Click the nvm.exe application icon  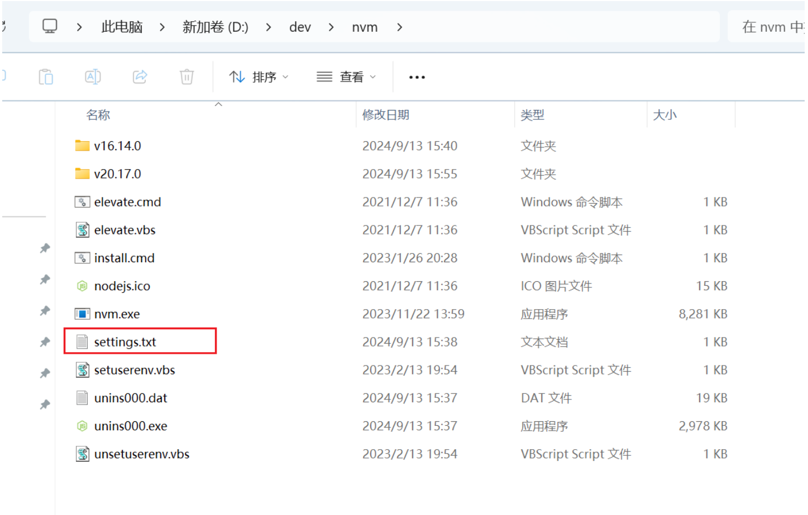click(x=82, y=314)
